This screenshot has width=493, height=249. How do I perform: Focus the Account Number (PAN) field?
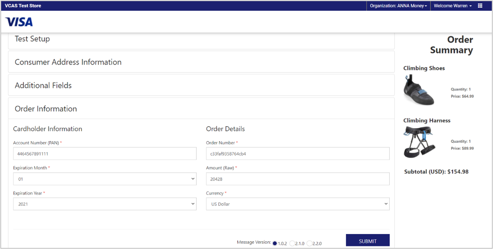[105, 154]
